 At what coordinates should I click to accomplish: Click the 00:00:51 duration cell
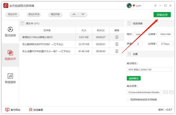(101, 44)
